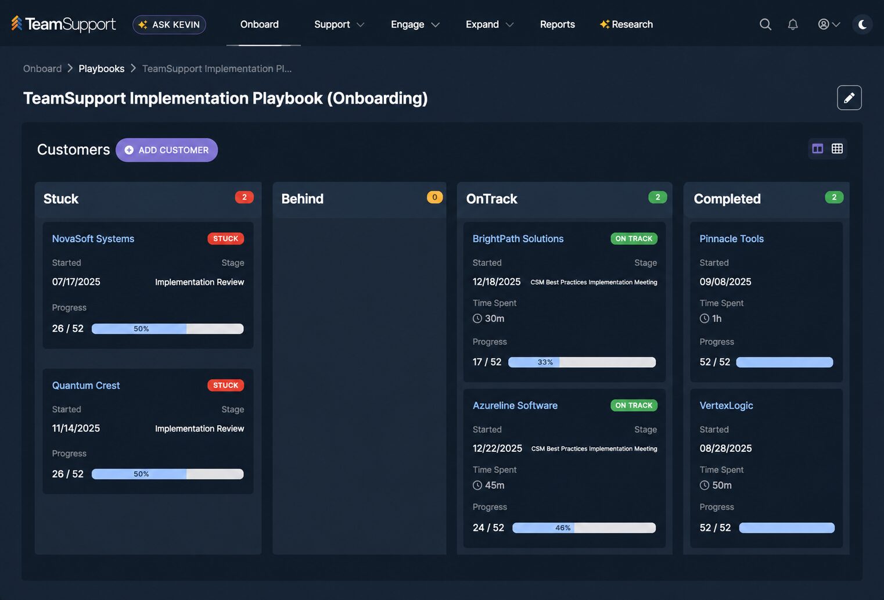The height and width of the screenshot is (600, 884).
Task: Click NovaSoft Systems progress bar
Action: [x=167, y=329]
